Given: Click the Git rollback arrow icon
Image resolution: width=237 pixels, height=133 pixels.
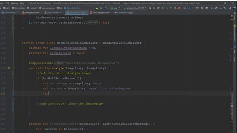Looking at the screenshot, I should pos(202,8).
